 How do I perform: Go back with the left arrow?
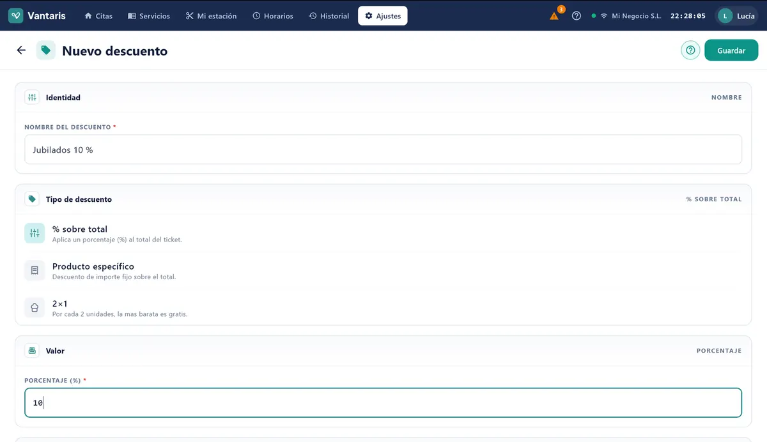21,50
